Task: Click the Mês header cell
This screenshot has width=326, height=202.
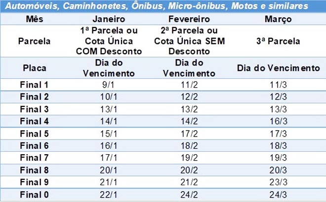Action: pos(34,20)
